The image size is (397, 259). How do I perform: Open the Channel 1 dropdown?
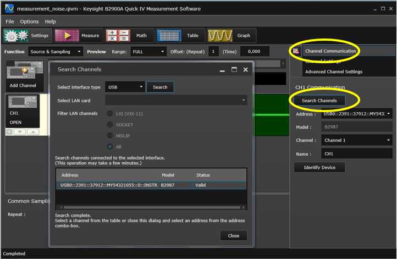(356, 140)
